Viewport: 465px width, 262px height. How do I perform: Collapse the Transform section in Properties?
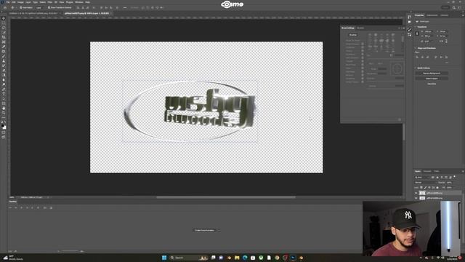click(415, 27)
